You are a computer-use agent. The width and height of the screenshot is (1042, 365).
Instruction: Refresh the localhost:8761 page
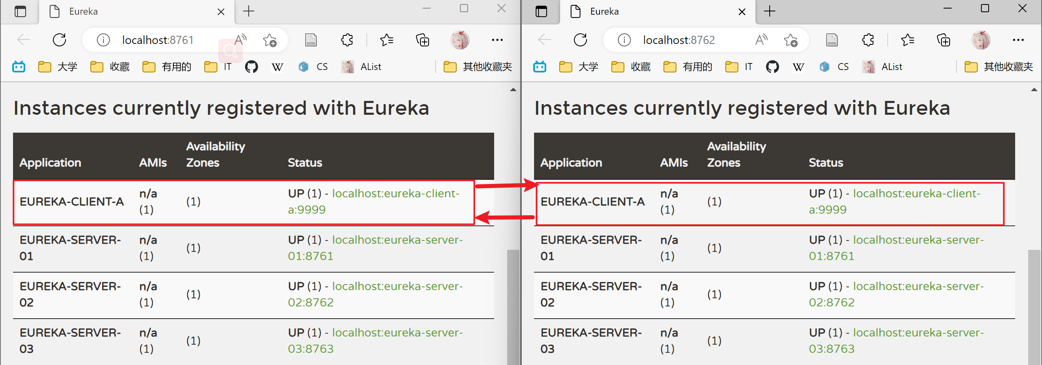59,40
